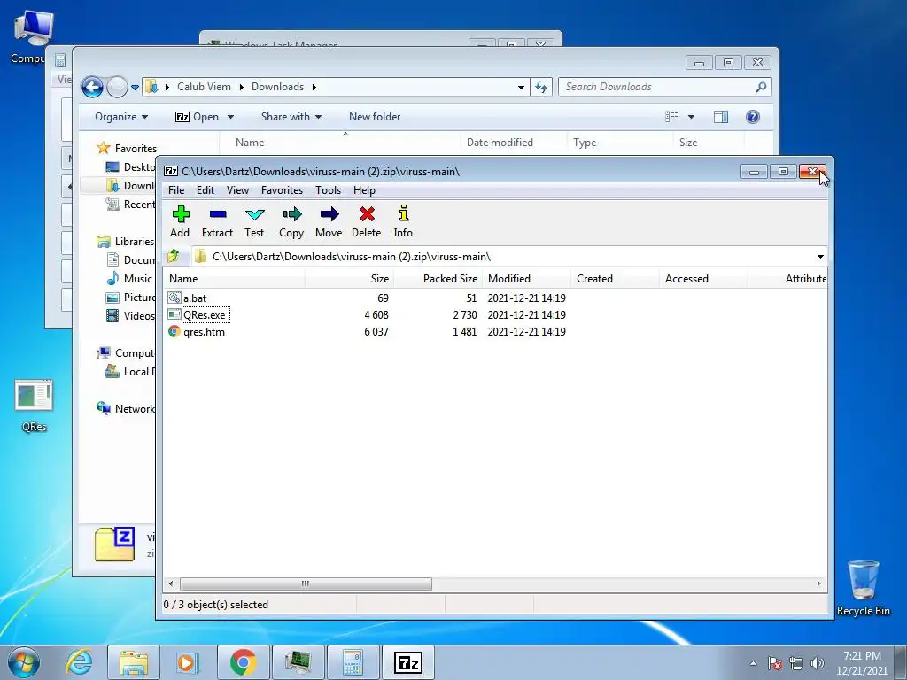
Task: Open recent pages dropdown next to forward button
Action: click(x=135, y=88)
